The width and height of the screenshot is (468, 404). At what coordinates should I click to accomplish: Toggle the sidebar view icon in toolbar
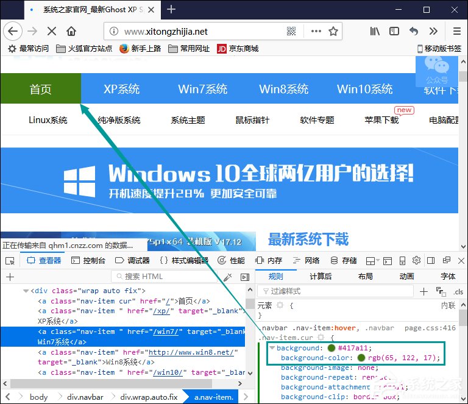click(394, 31)
